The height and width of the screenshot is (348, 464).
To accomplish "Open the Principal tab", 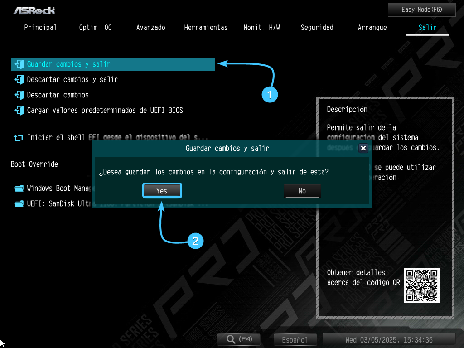I will (x=41, y=28).
